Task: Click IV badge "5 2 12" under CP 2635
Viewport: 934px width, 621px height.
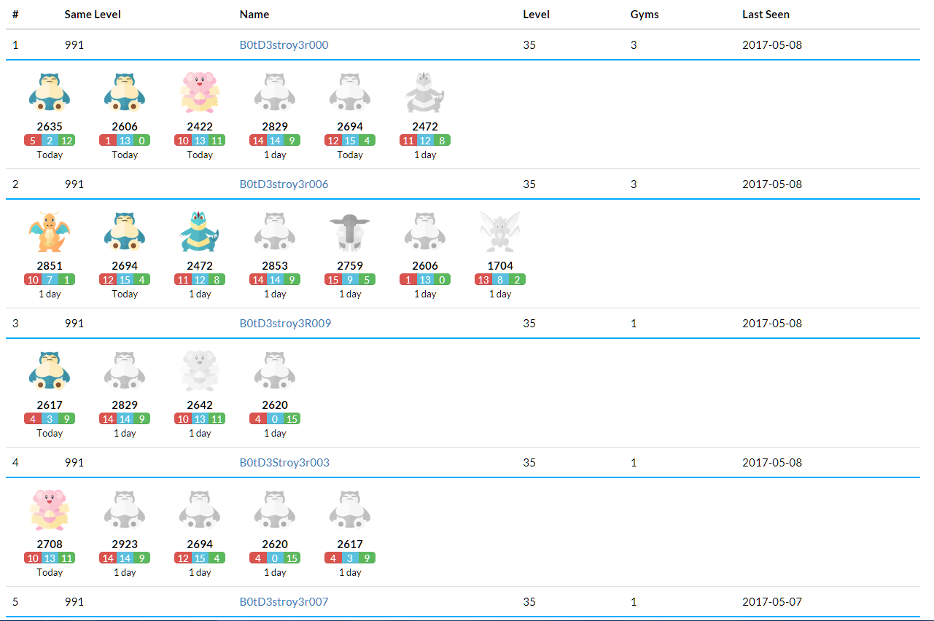Action: [x=50, y=140]
